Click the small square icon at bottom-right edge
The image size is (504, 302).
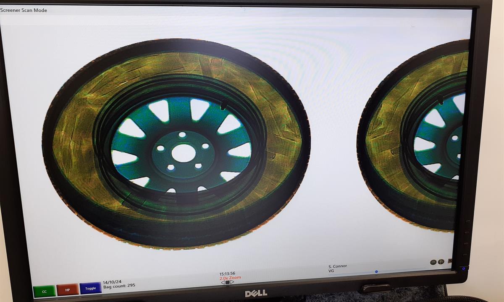click(x=450, y=260)
